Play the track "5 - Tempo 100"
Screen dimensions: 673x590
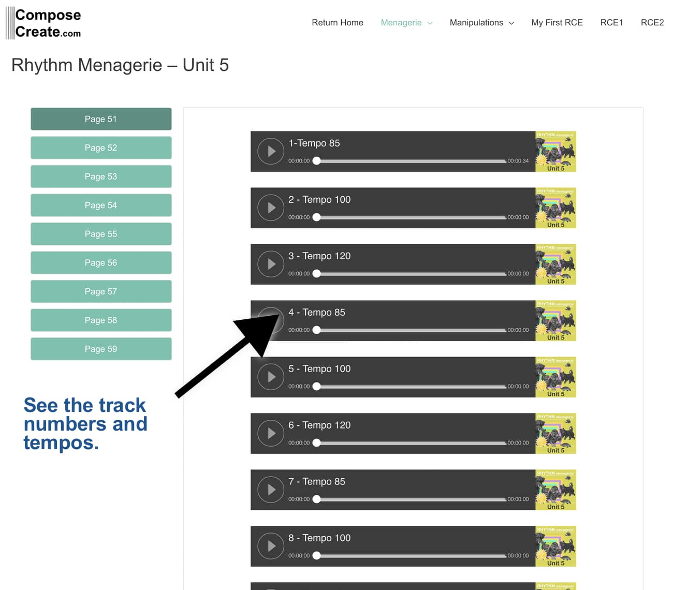(x=270, y=377)
